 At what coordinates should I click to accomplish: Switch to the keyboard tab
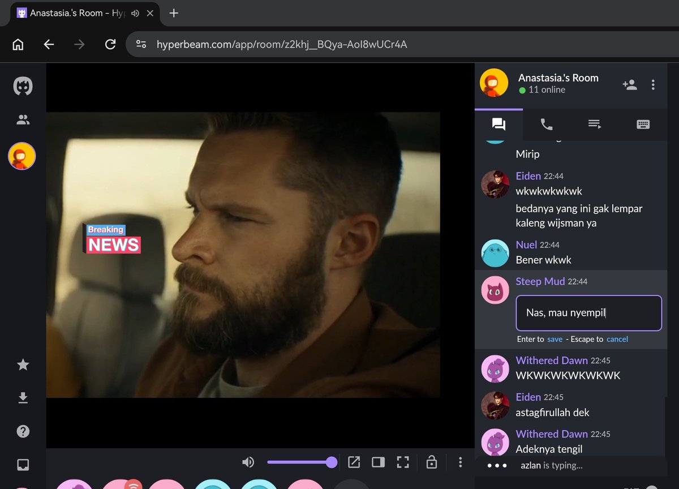643,125
